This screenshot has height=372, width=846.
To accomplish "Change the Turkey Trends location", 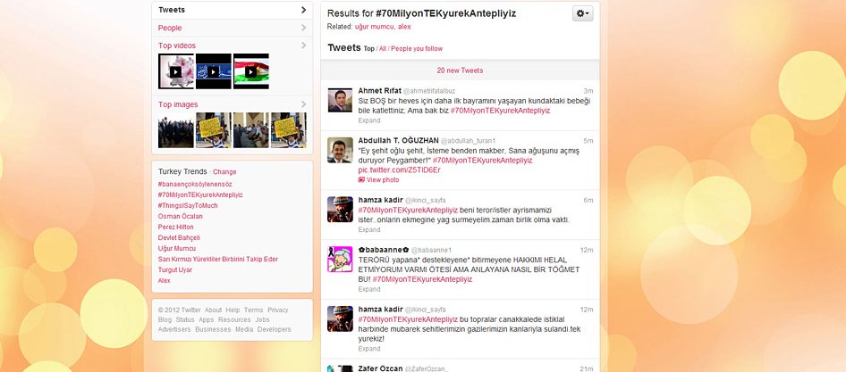I will pyautogui.click(x=224, y=171).
